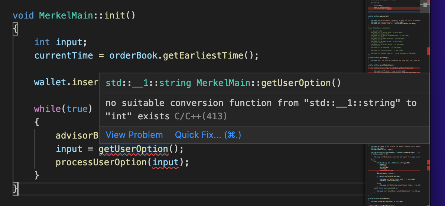
Task: Click the highlighted closing brace of init
Action: click(16, 189)
